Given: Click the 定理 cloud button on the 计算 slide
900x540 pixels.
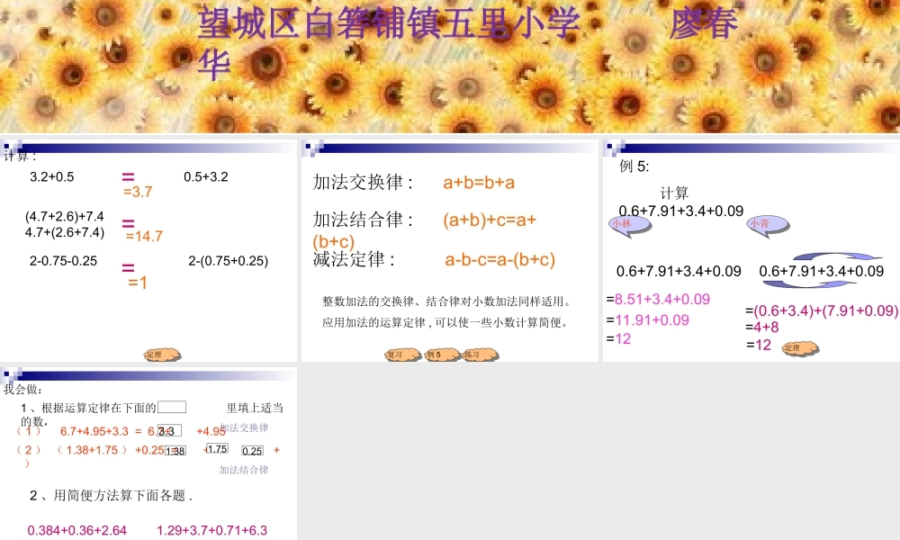Looking at the screenshot, I should (162, 355).
